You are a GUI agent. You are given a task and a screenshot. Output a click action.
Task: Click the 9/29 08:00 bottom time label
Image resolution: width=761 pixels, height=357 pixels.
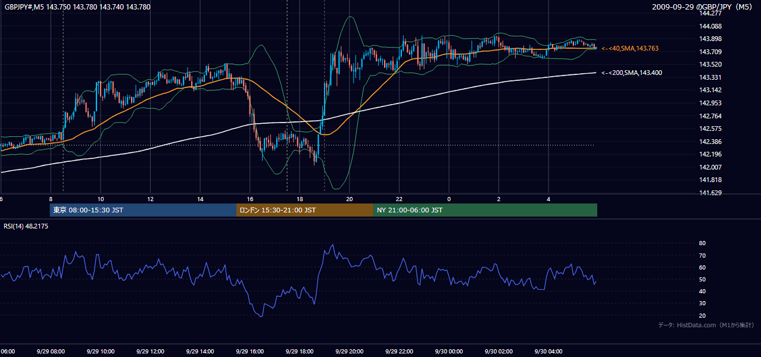pos(51,352)
